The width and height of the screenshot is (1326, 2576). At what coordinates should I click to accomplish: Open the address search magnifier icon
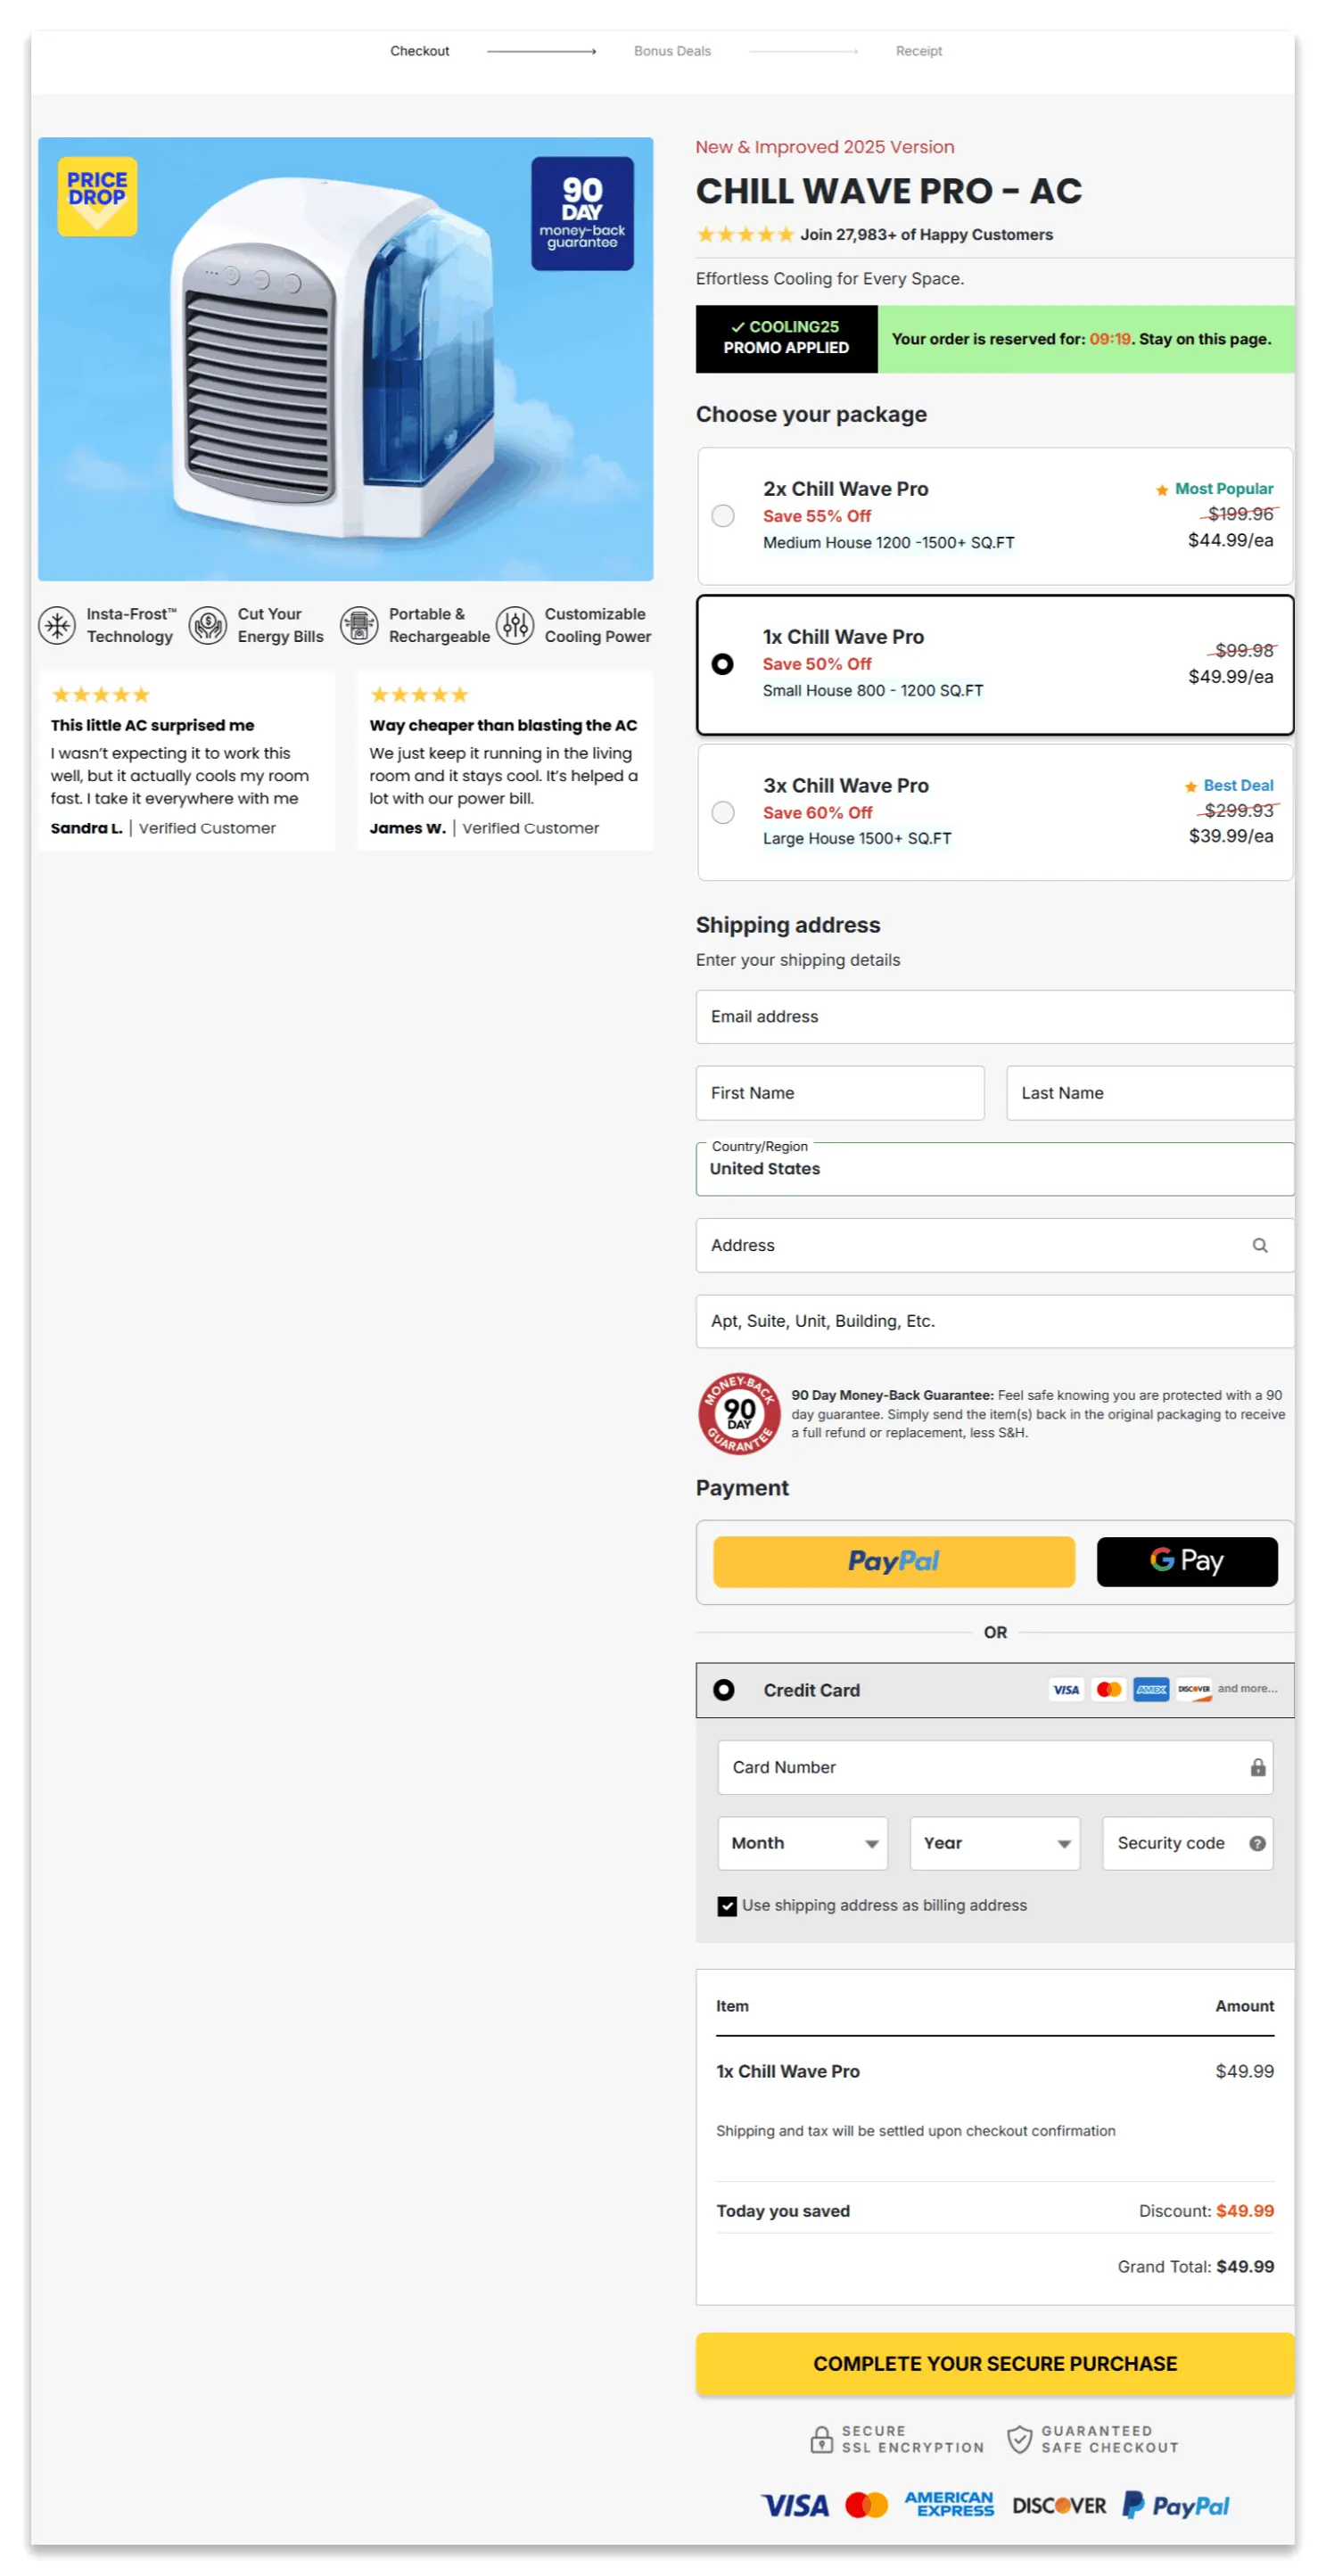coord(1259,1245)
